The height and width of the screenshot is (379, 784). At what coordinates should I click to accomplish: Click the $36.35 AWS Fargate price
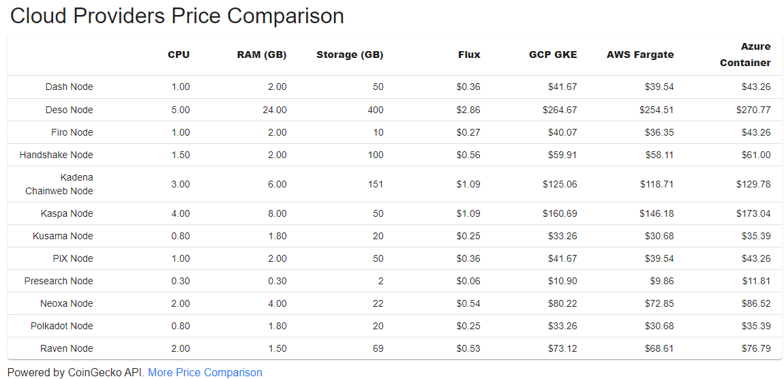659,132
